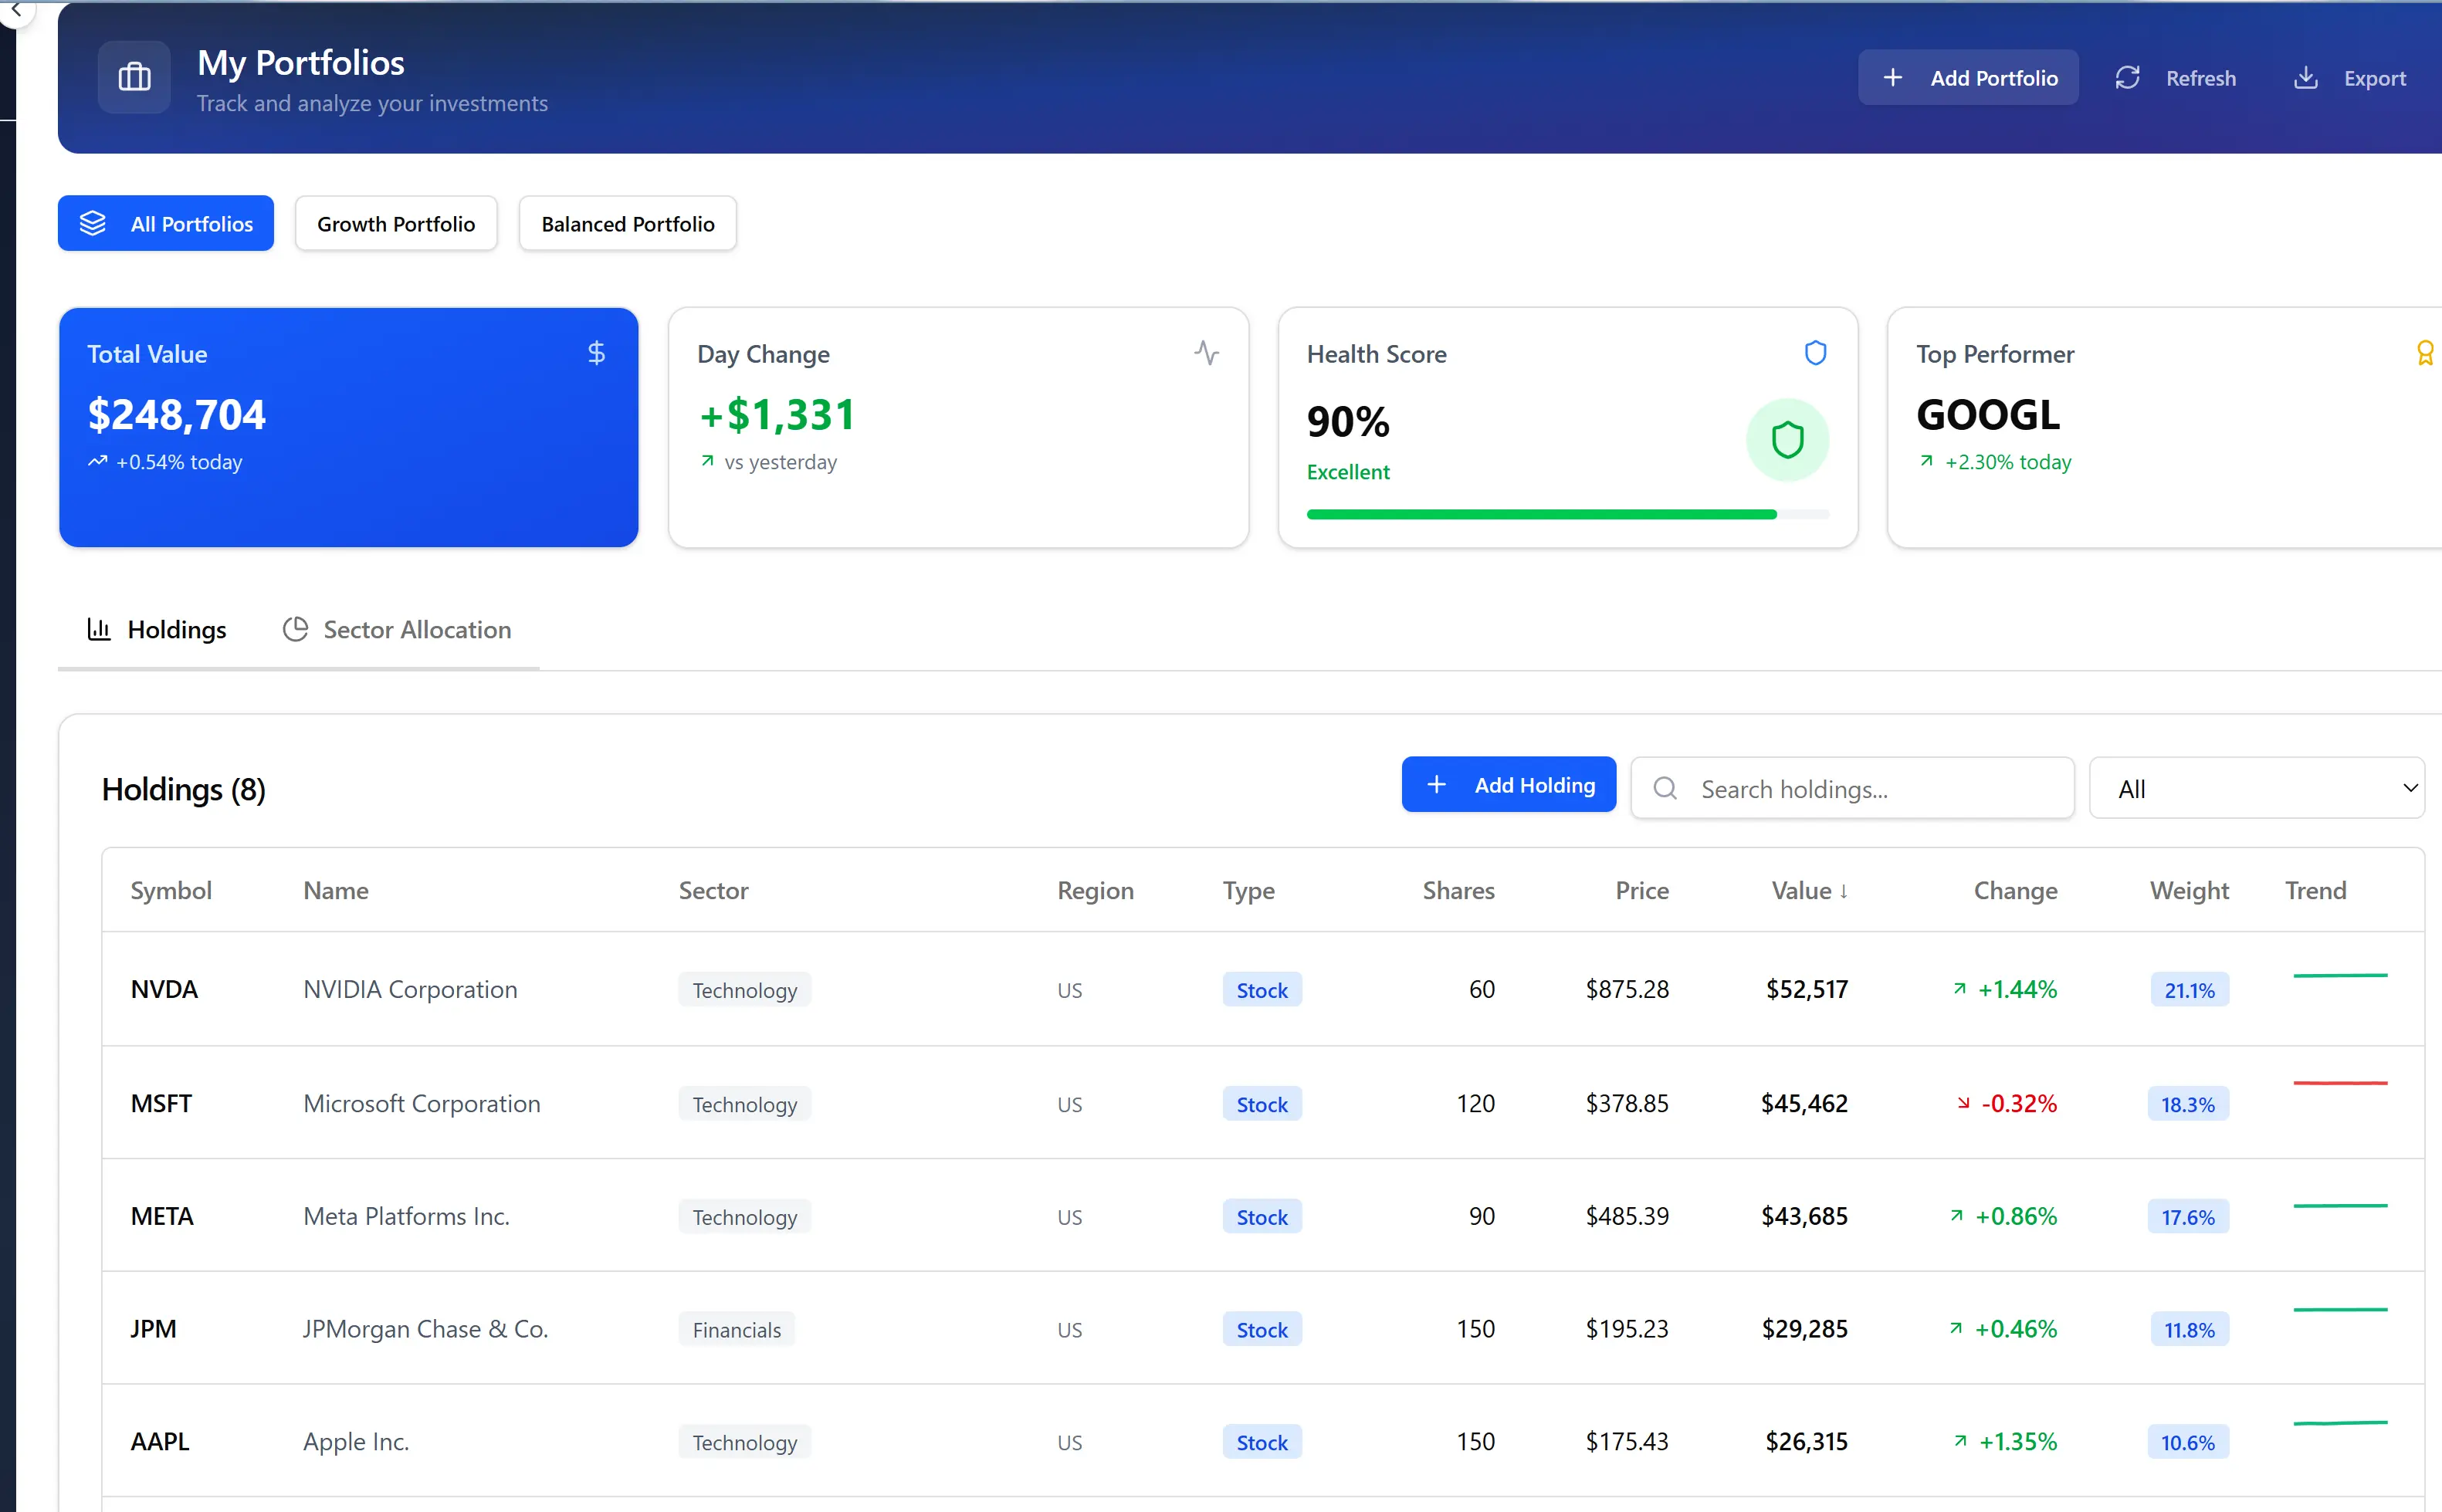Click the Export download icon

pos(2306,77)
